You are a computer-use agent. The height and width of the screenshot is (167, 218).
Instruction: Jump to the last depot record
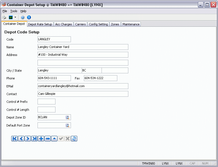[x=34, y=139]
